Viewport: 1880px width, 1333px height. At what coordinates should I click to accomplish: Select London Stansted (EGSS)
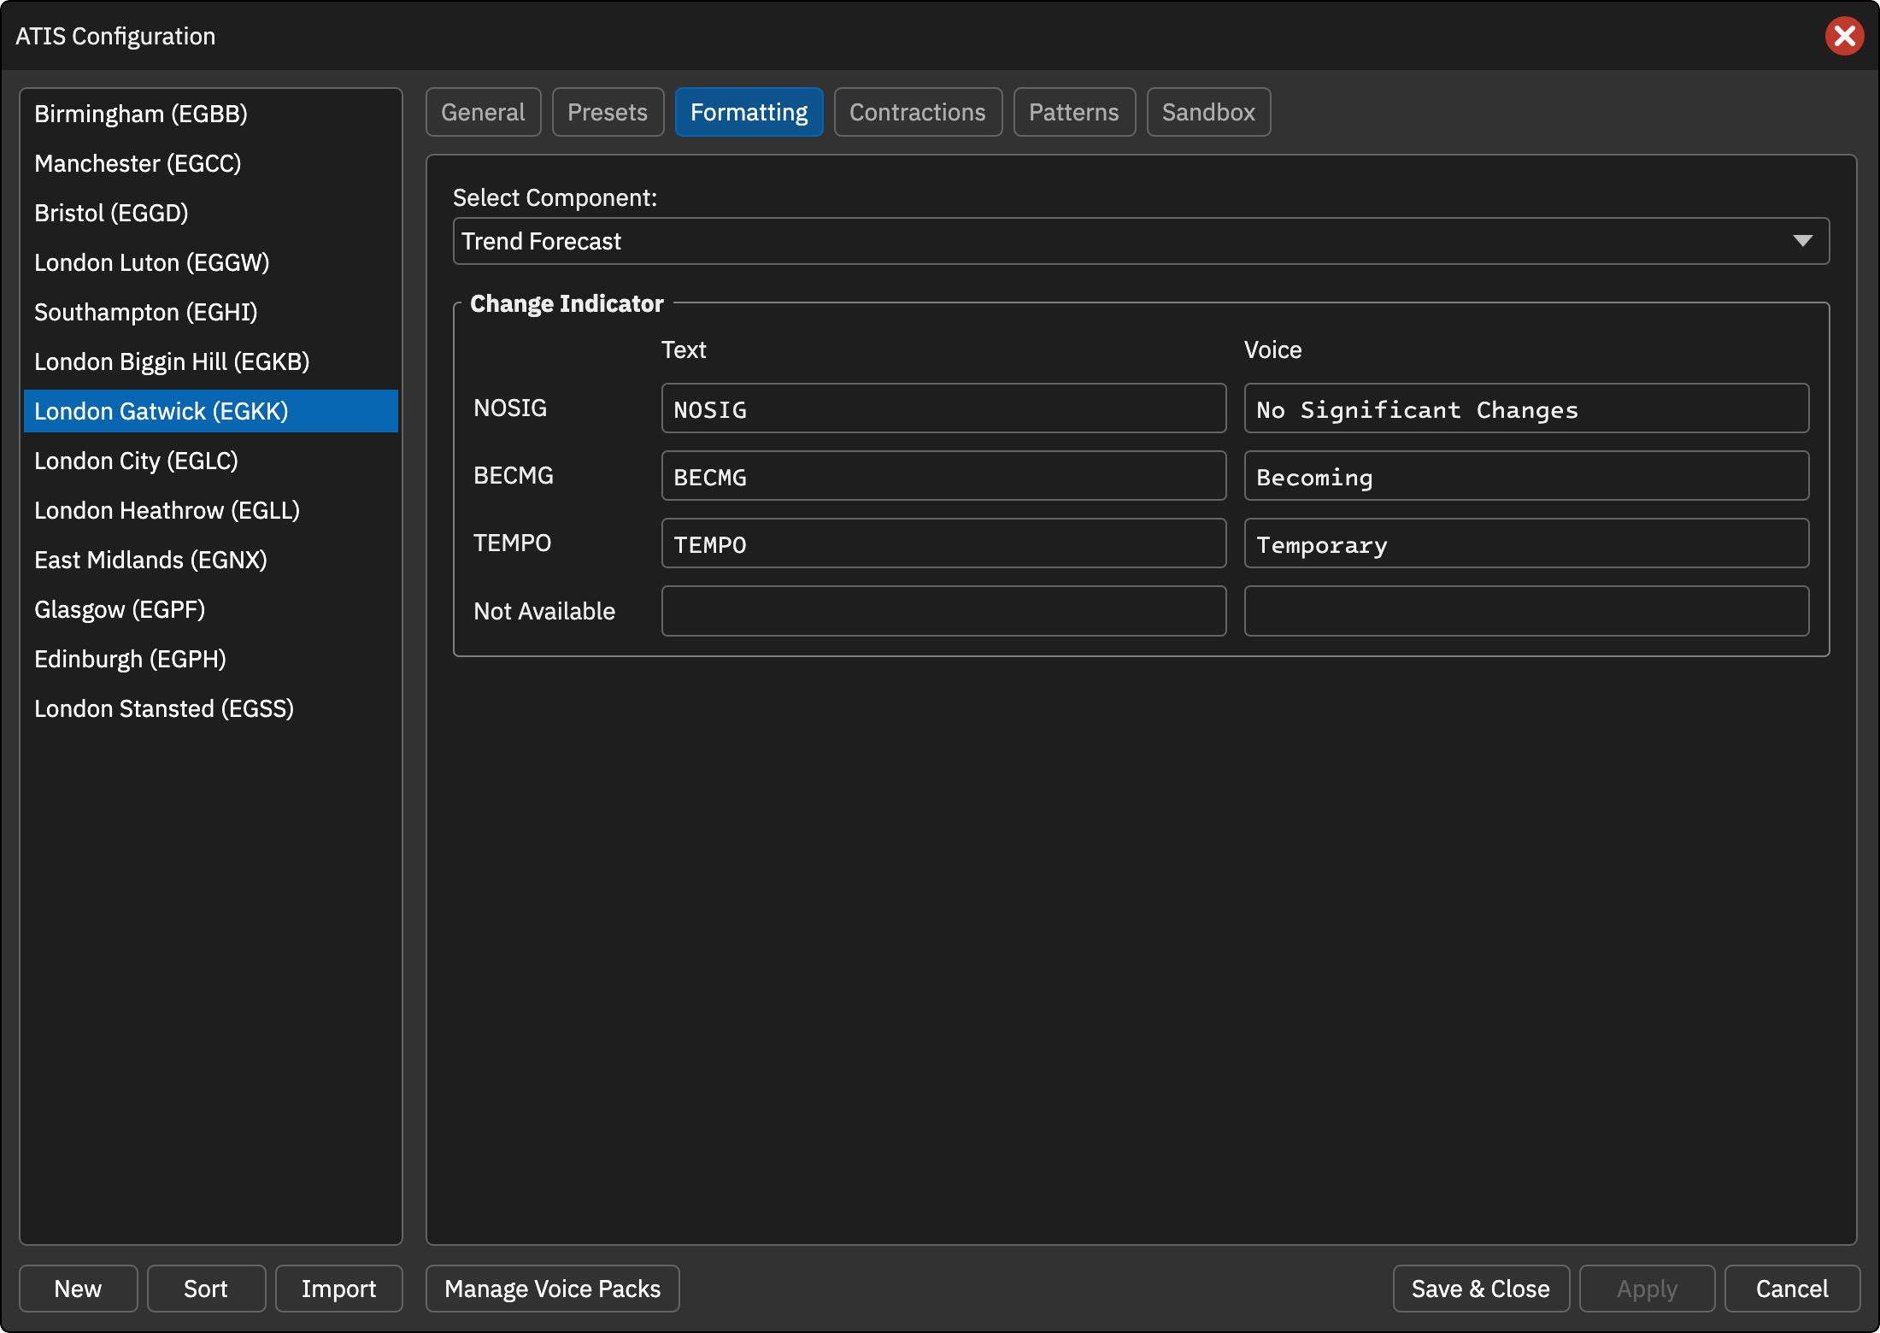point(211,708)
